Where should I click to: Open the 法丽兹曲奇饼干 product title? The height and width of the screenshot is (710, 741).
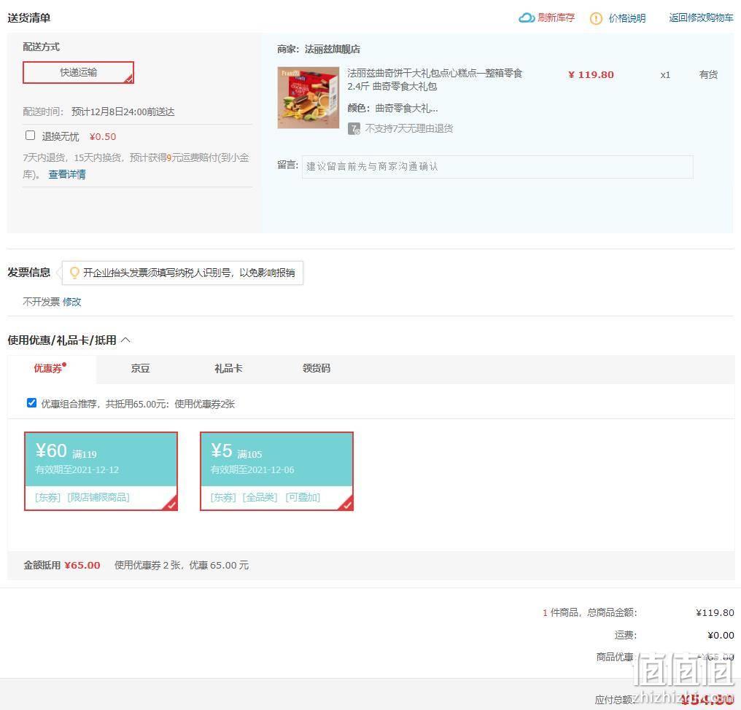coord(435,79)
